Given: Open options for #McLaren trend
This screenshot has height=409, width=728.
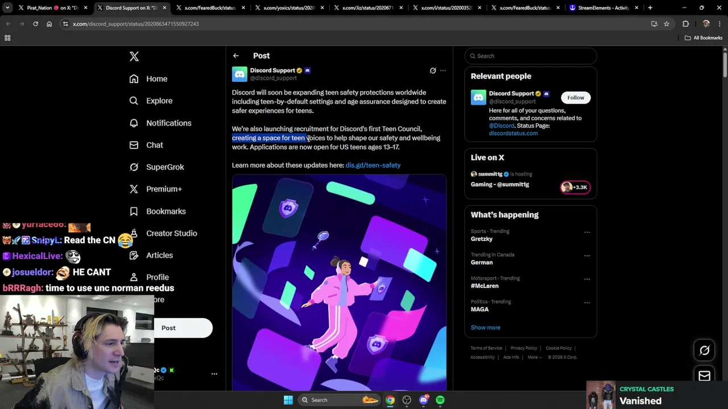Looking at the screenshot, I should click(587, 279).
